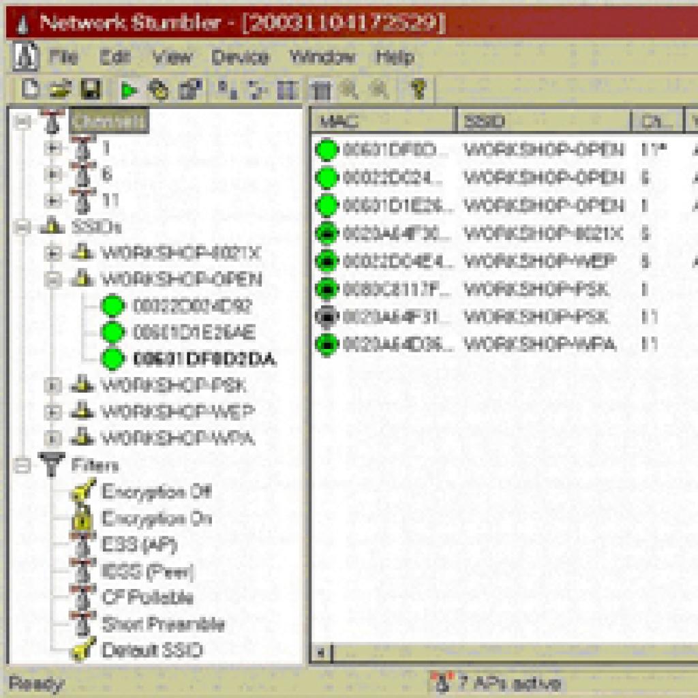Expand channel 6 in the tree
Screen dimensions: 698x698
52,174
